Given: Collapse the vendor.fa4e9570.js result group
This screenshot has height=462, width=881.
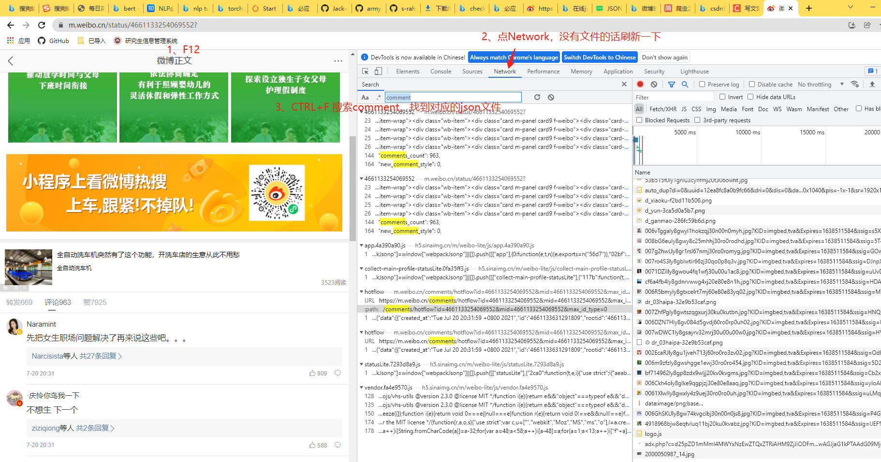Looking at the screenshot, I should 361,388.
